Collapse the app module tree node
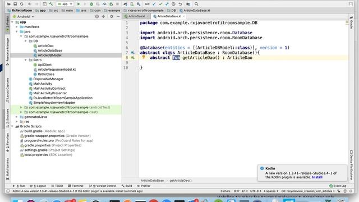Image resolution: width=359 pixels, height=202 pixels. (x=12, y=22)
